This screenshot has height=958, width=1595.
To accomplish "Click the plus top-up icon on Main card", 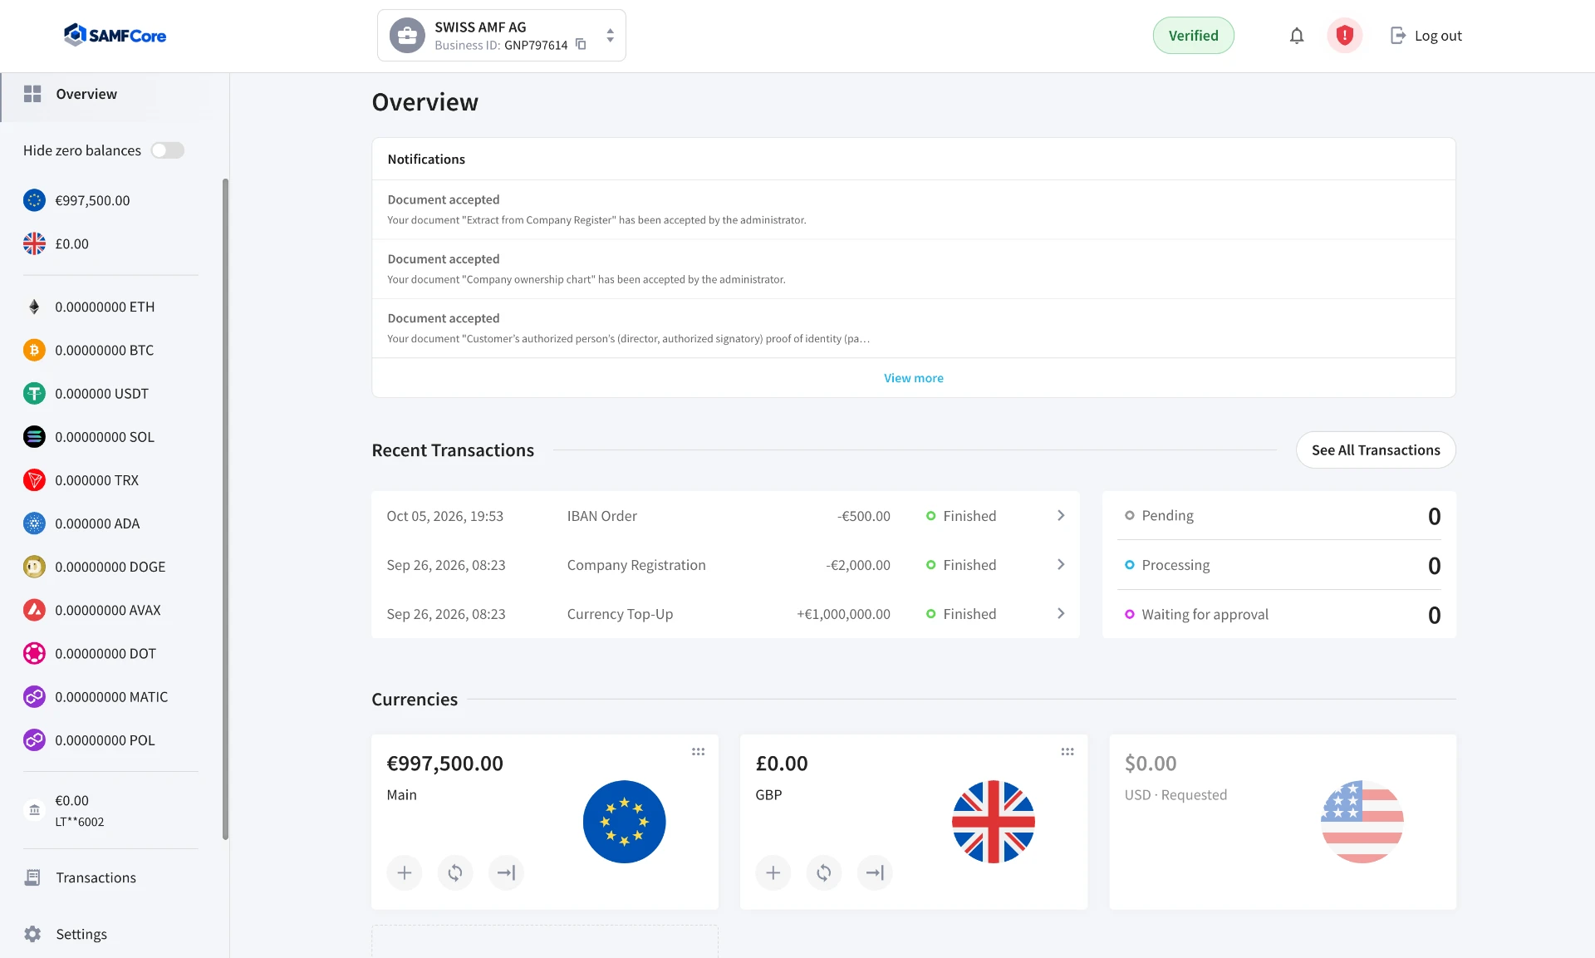I will [x=405, y=872].
